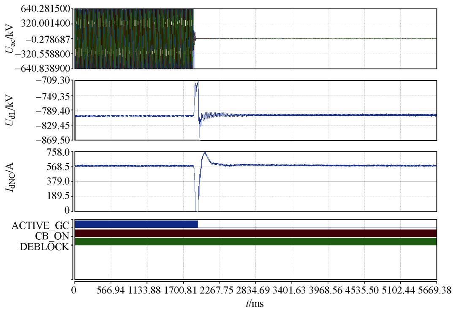Screen dimensions: 456x312
Task: Click the UdL voltage spike peak
Action: pyautogui.click(x=198, y=82)
